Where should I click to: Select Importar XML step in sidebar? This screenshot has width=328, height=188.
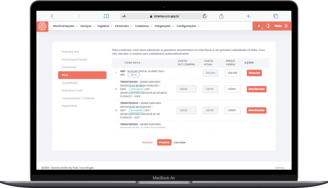[70, 52]
